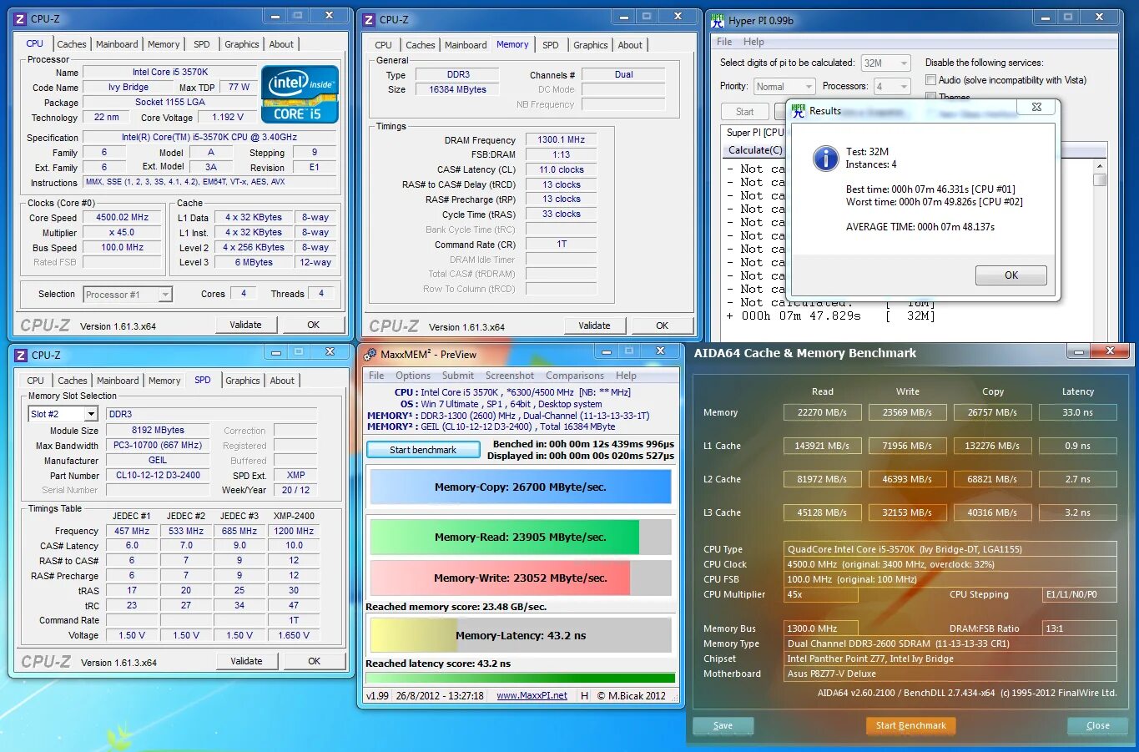This screenshot has width=1139, height=752.
Task: Open the Priority Normal dropdown
Action: 784,87
